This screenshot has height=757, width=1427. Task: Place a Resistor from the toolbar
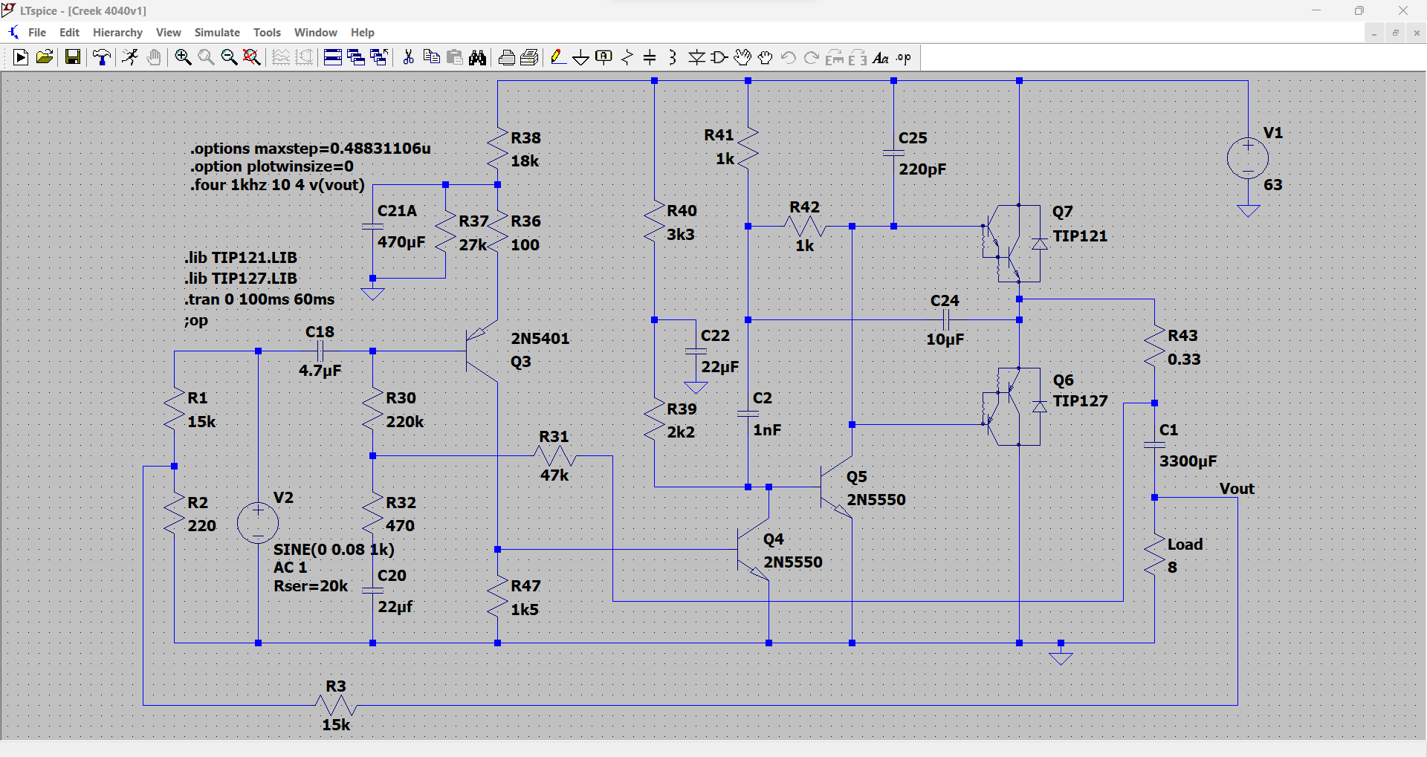627,58
